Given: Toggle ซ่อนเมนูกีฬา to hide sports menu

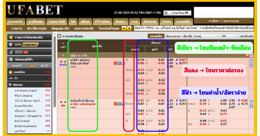Looking at the screenshot, I should click(x=29, y=59).
